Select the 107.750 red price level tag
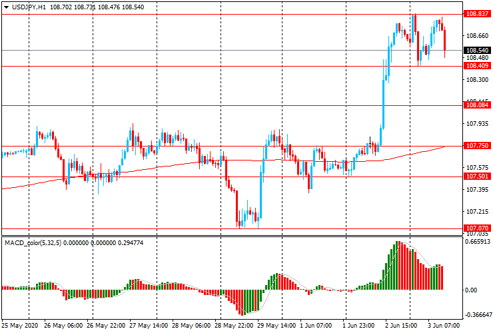This screenshot has width=493, height=333. [477, 146]
